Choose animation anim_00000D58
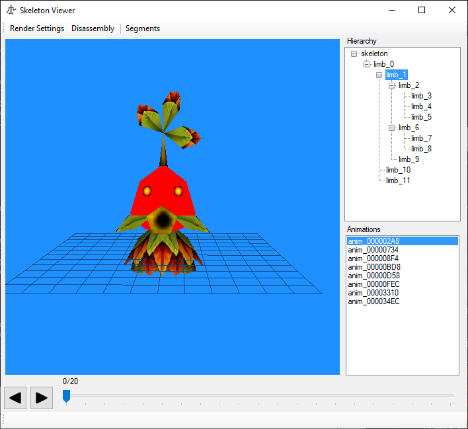Image resolution: width=468 pixels, height=429 pixels. coord(403,276)
